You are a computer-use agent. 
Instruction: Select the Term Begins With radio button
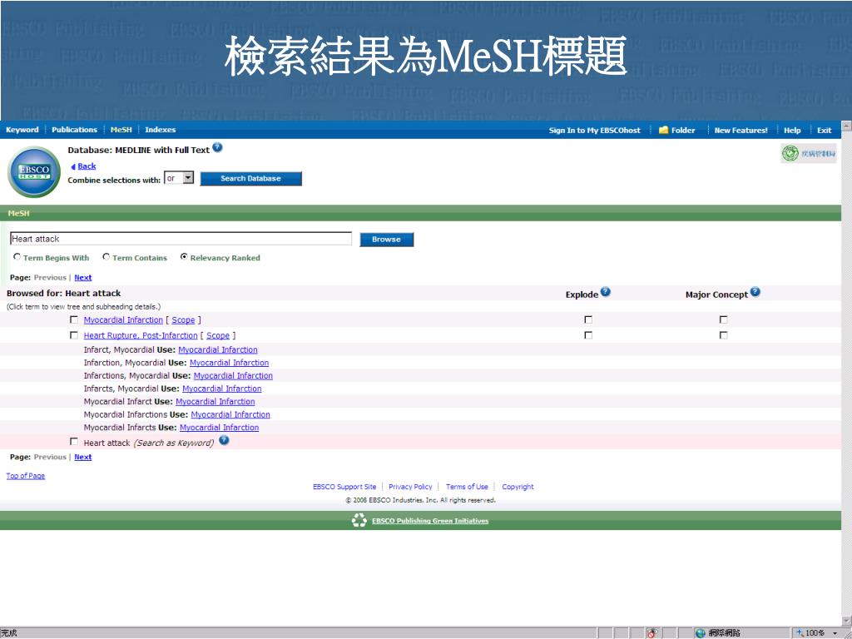click(17, 257)
